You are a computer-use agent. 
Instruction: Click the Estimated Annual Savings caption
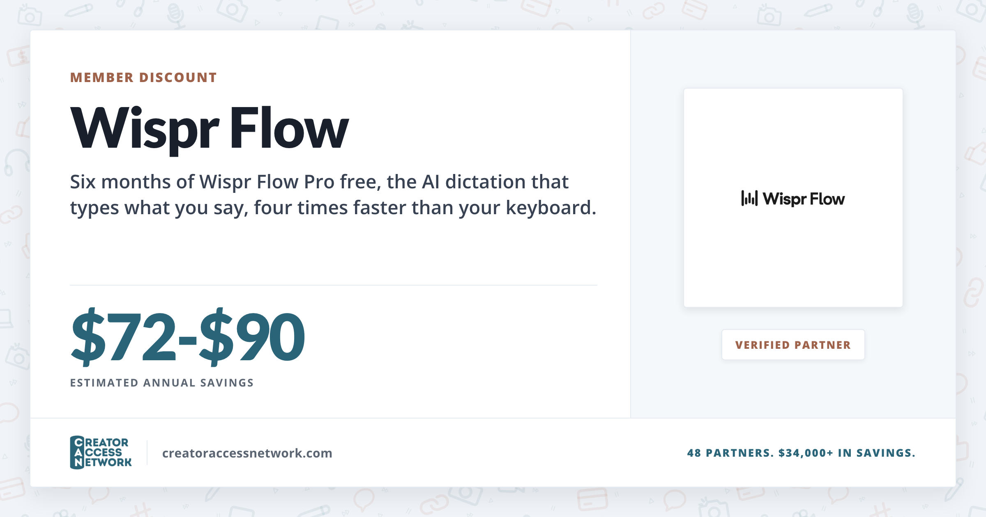pyautogui.click(x=162, y=383)
